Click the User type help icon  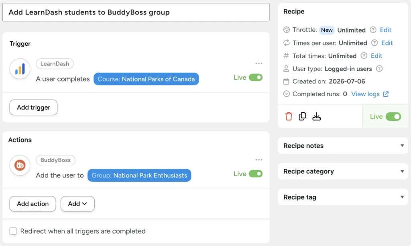coord(379,69)
